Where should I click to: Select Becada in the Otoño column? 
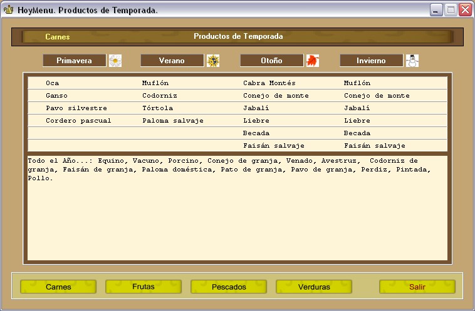(x=256, y=133)
